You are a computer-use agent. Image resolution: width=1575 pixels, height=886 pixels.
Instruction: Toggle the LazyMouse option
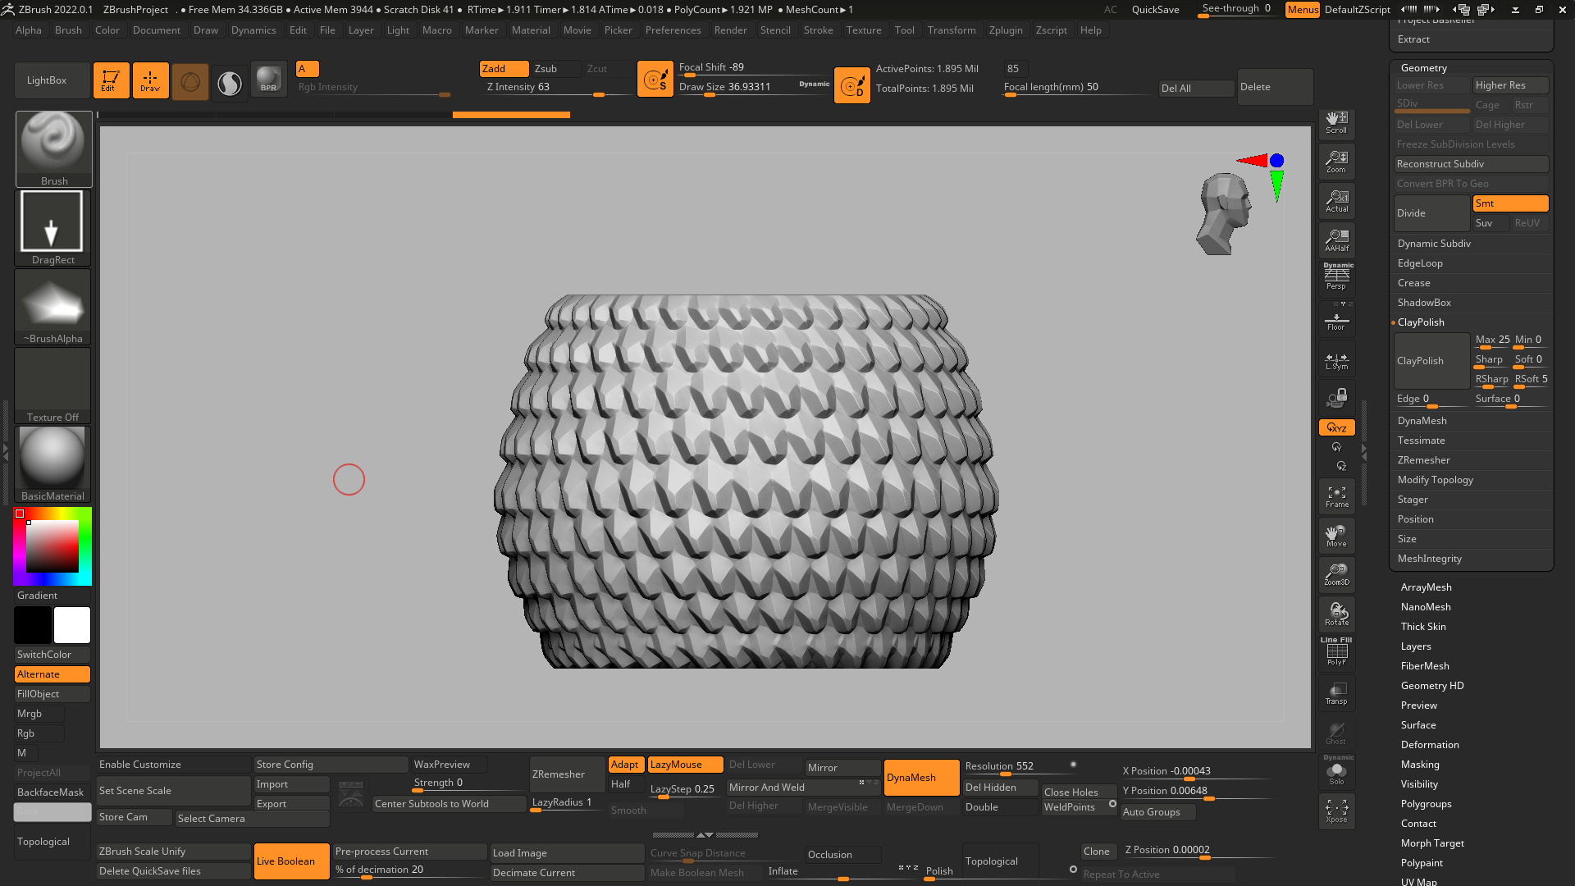tap(685, 765)
